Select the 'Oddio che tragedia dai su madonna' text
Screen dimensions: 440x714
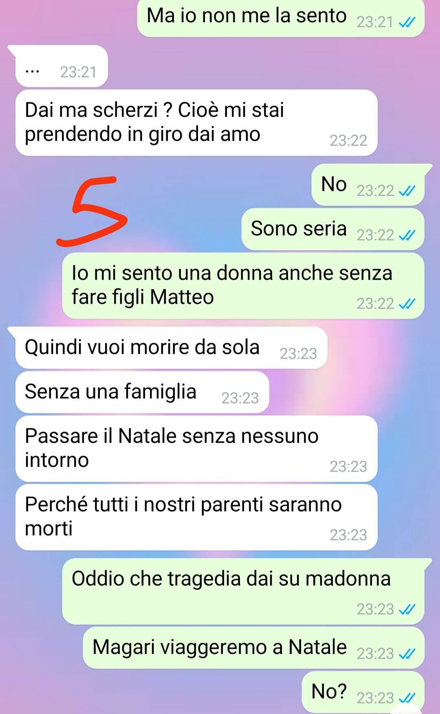[x=231, y=579]
